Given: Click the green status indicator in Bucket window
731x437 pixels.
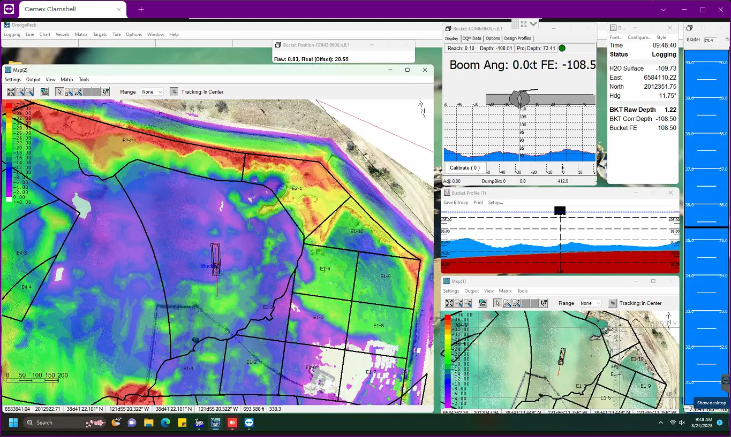Looking at the screenshot, I should tap(562, 48).
